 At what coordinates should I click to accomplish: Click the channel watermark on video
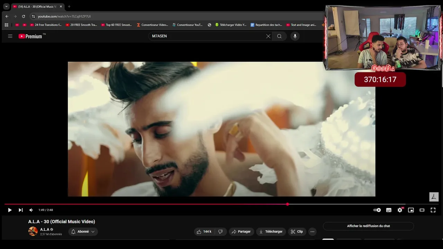434,197
